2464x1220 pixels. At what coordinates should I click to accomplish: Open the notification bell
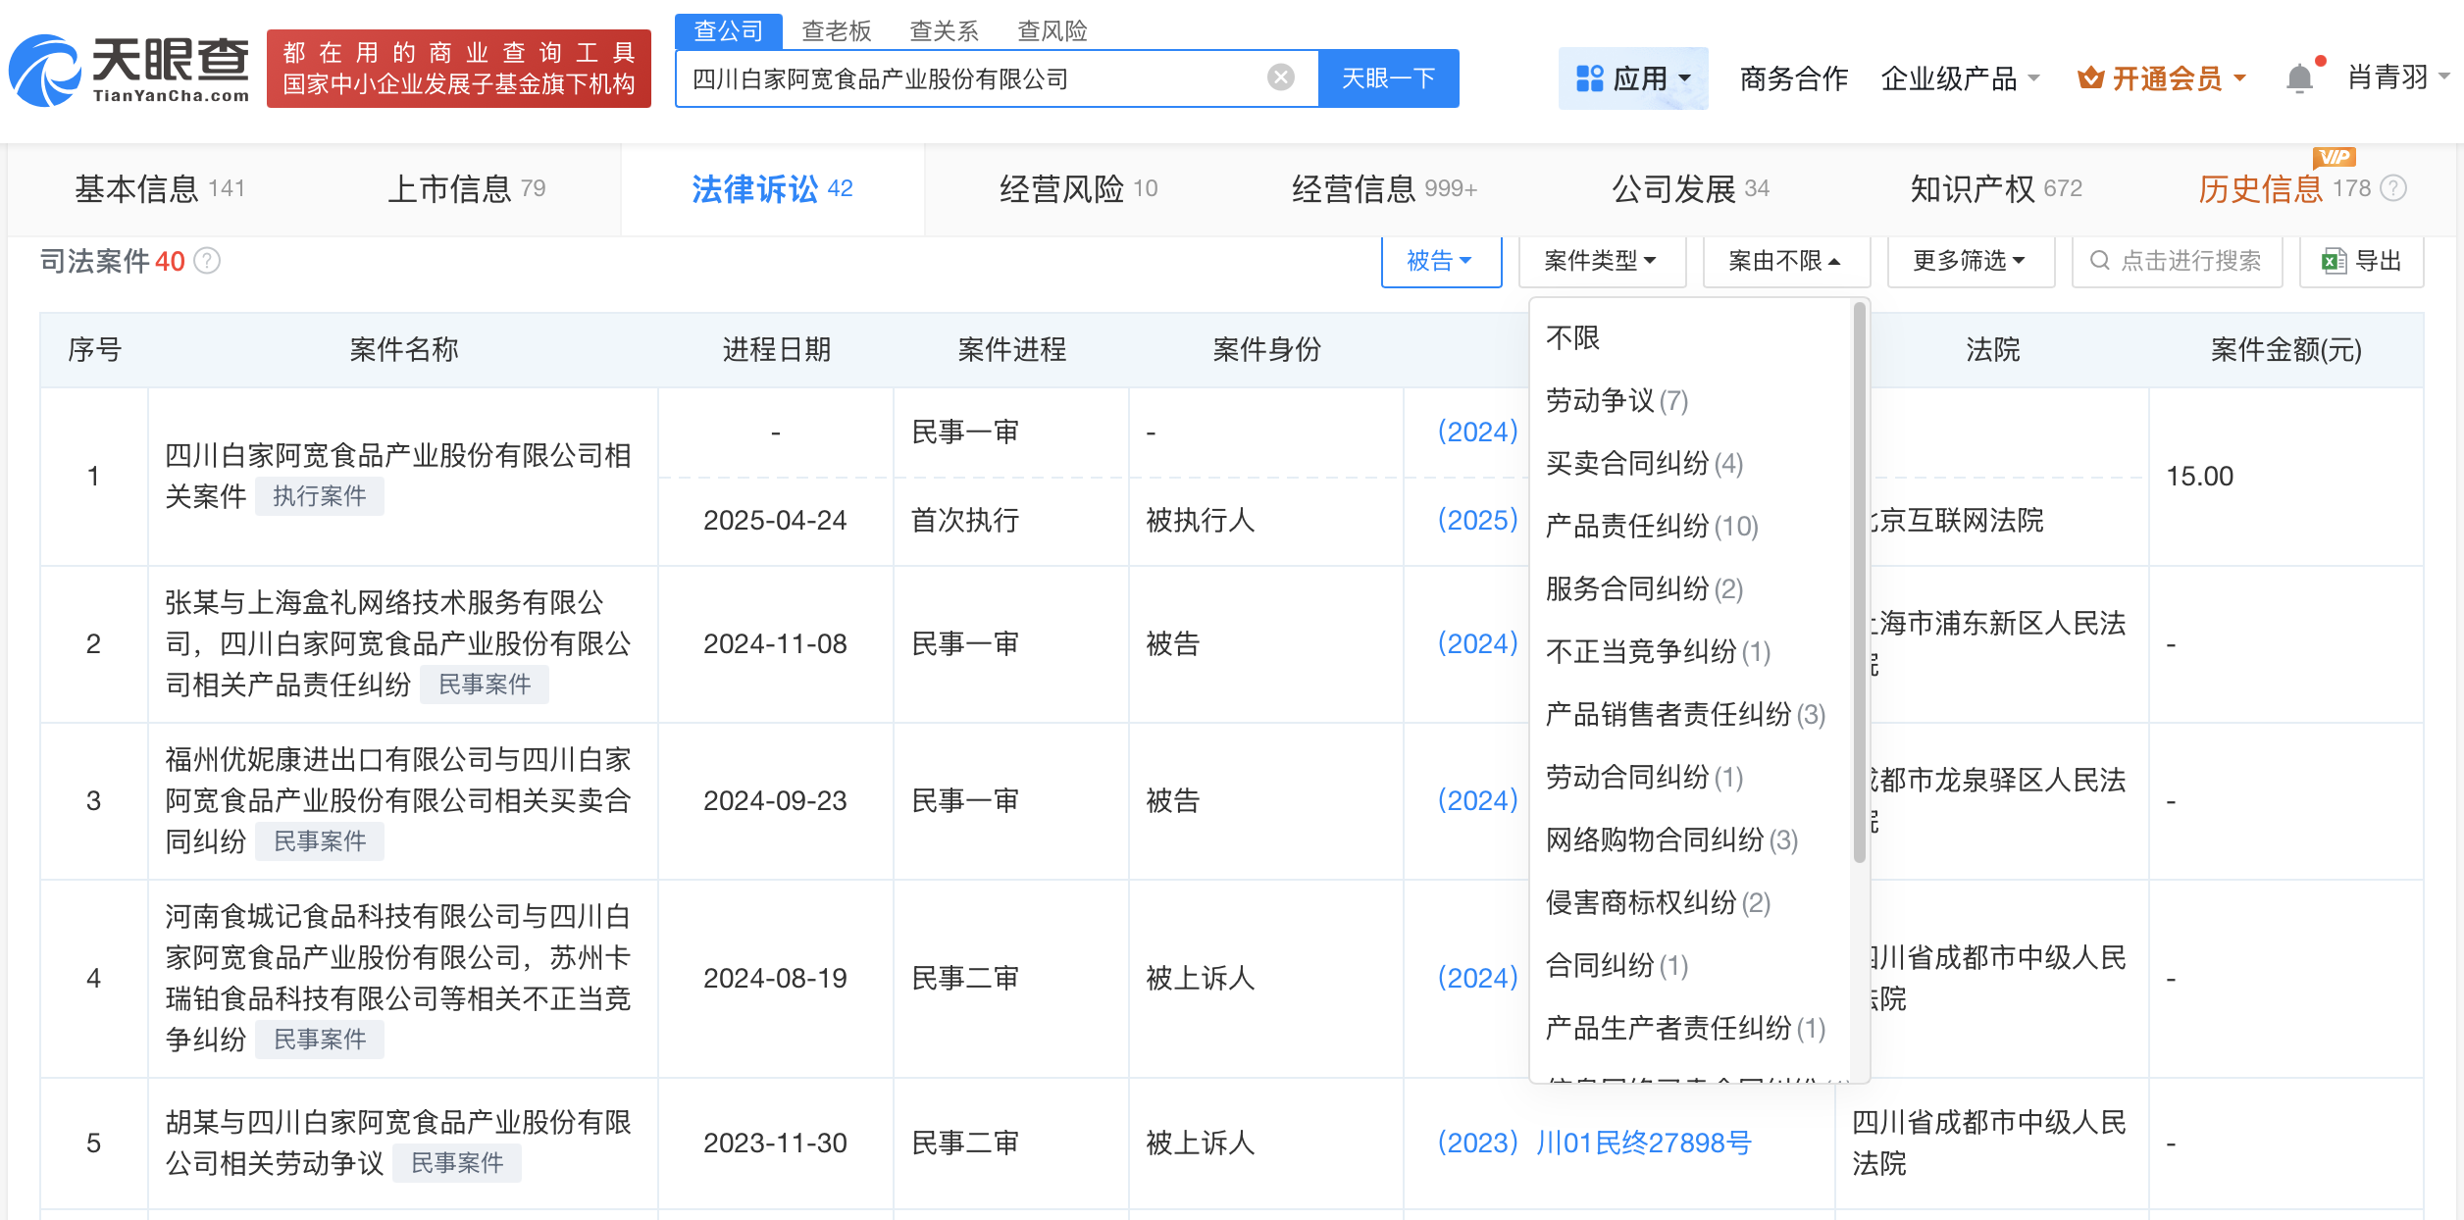click(2298, 78)
